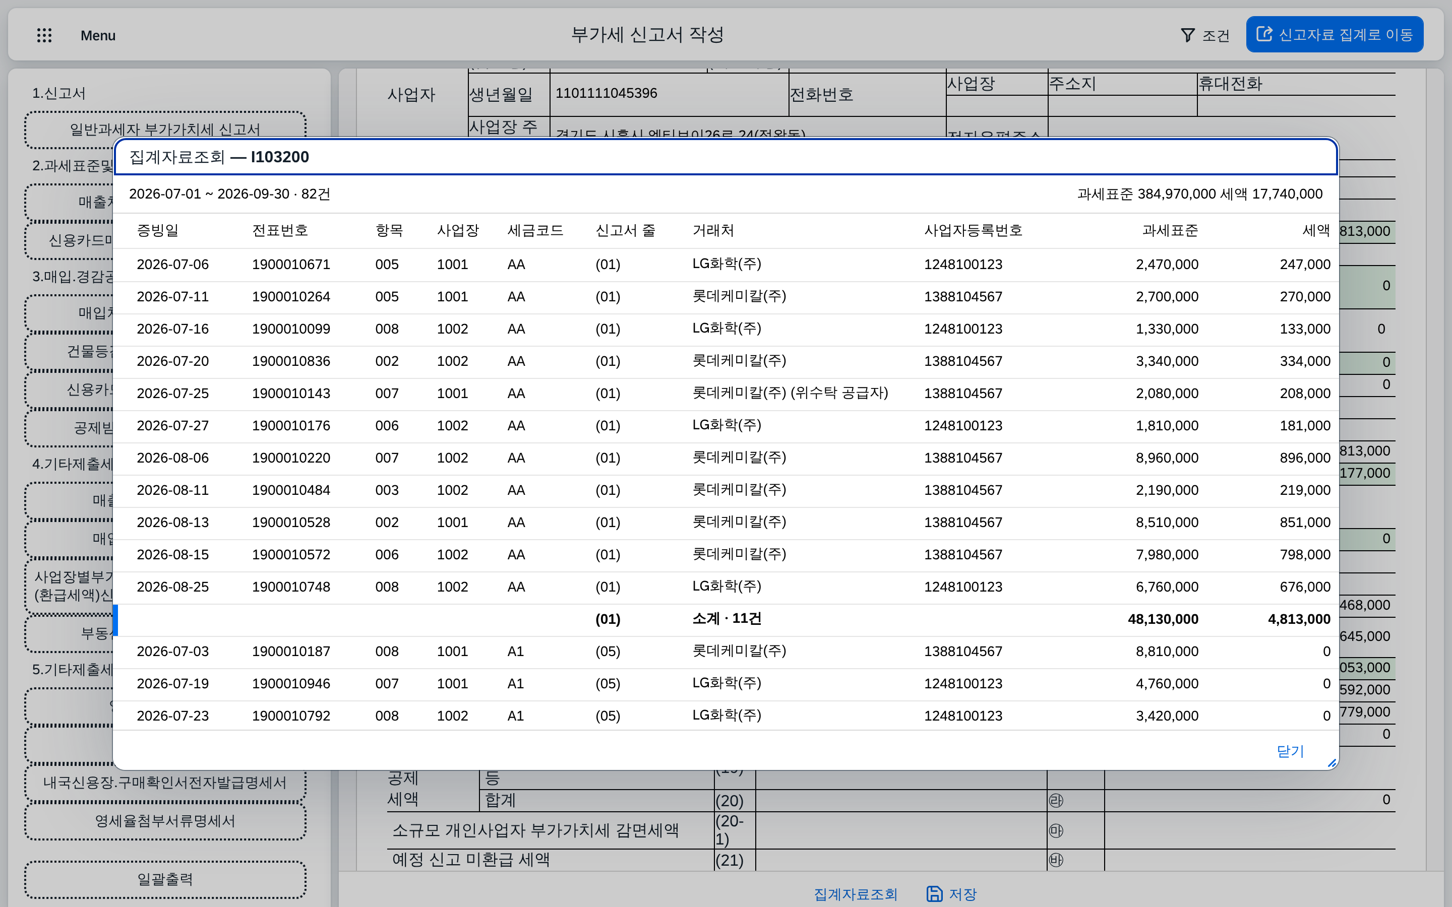Click the 신고서 줄 column header
The image size is (1452, 907).
(x=625, y=230)
